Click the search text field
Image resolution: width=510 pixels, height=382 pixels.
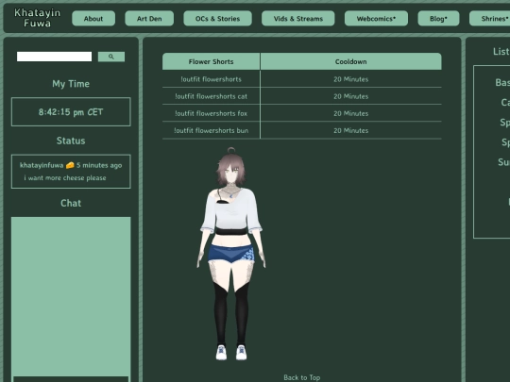click(55, 57)
